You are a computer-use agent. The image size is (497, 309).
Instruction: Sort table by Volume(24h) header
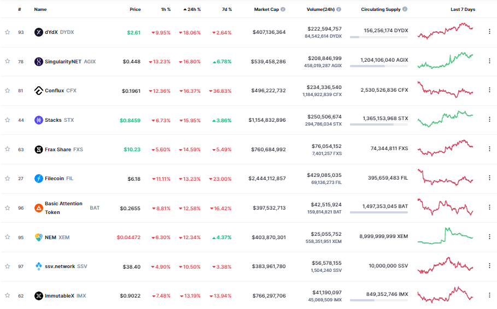[x=320, y=9]
